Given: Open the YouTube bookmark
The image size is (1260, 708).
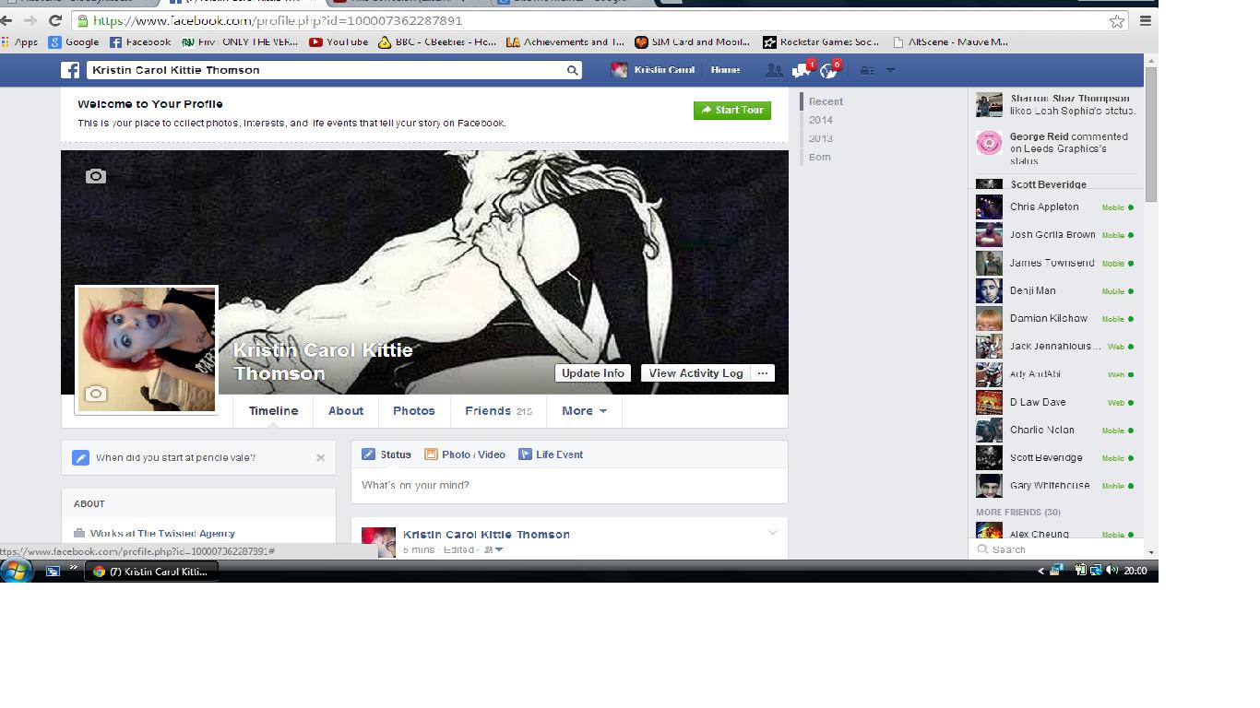Looking at the screenshot, I should pos(339,41).
